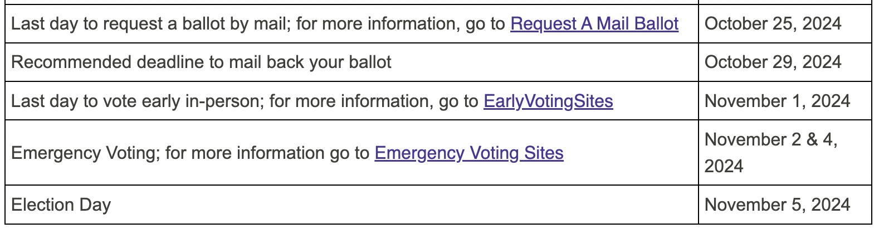Click the wrapped '2024' below November 2 & 4
Viewport: 879px width, 233px height.
pyautogui.click(x=724, y=166)
